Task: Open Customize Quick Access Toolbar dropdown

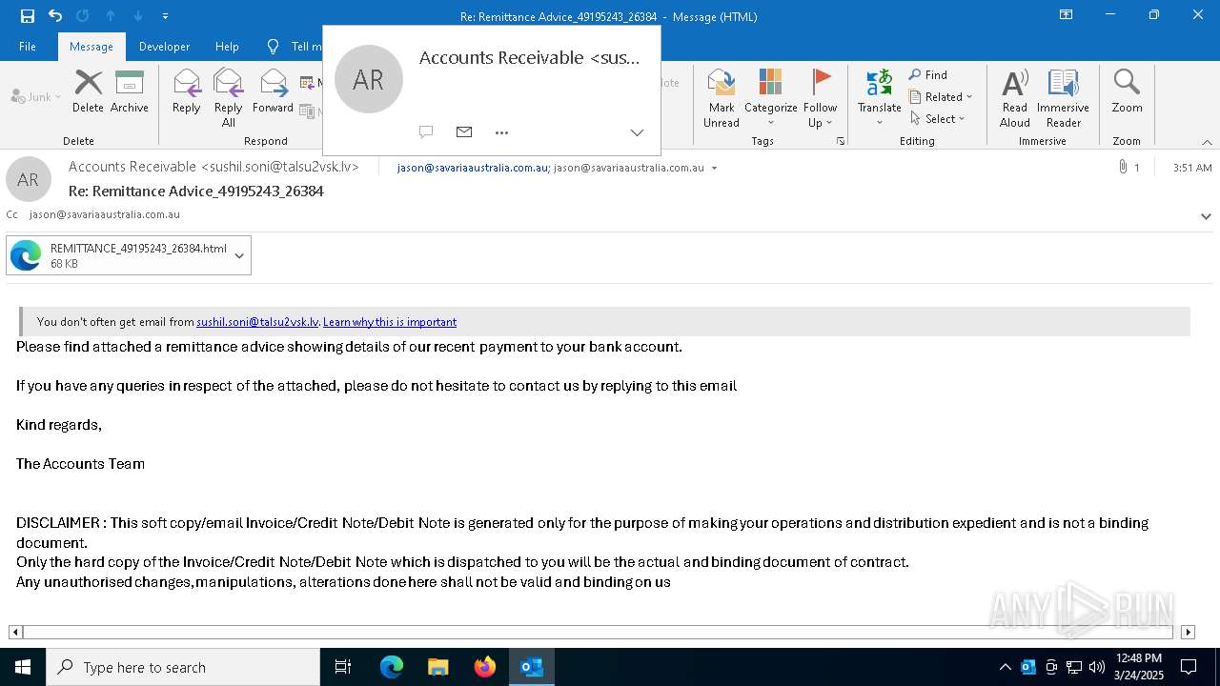Action: click(x=166, y=16)
